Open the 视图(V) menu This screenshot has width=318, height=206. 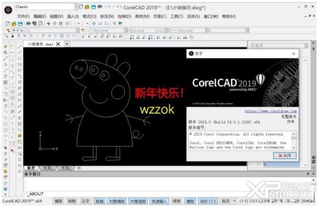57,16
